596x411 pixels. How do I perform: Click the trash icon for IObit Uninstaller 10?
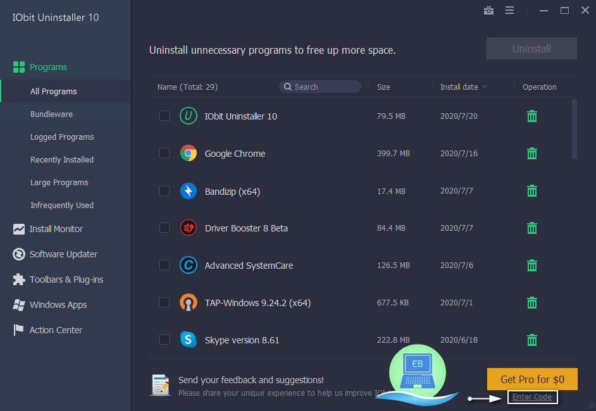point(531,116)
